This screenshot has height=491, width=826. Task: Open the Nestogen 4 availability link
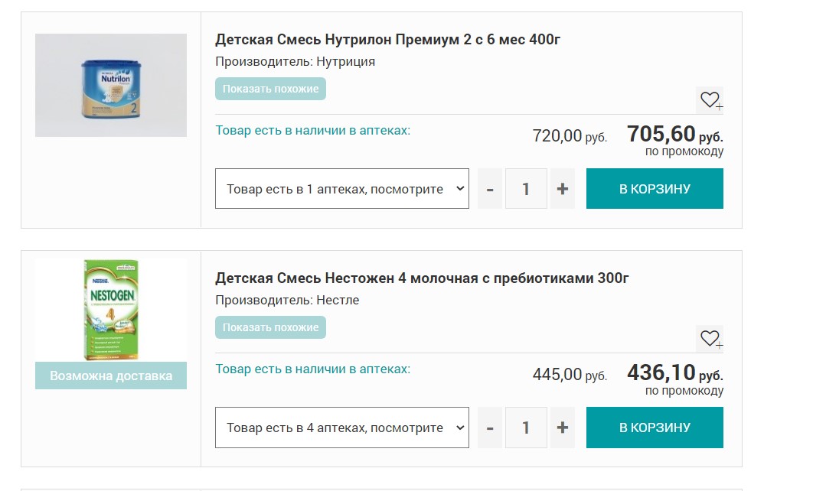[x=311, y=369]
